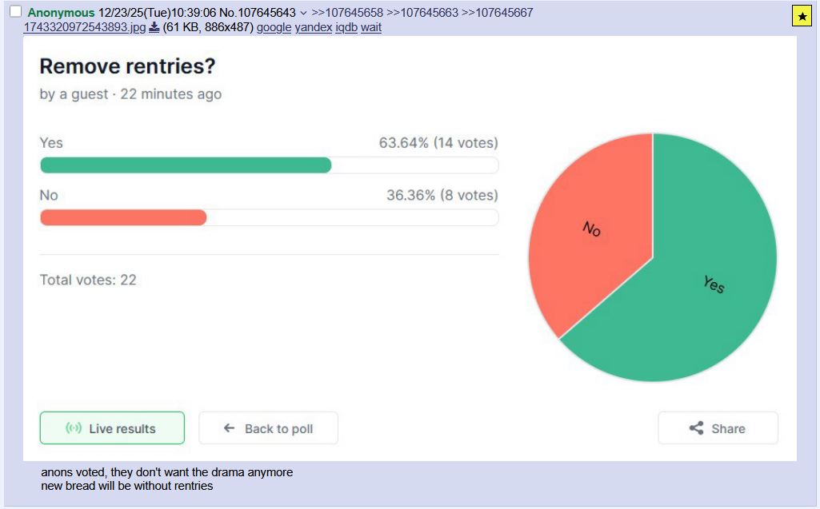This screenshot has height=509, width=820.
Task: Click the share icon in Share button
Action: (x=696, y=428)
